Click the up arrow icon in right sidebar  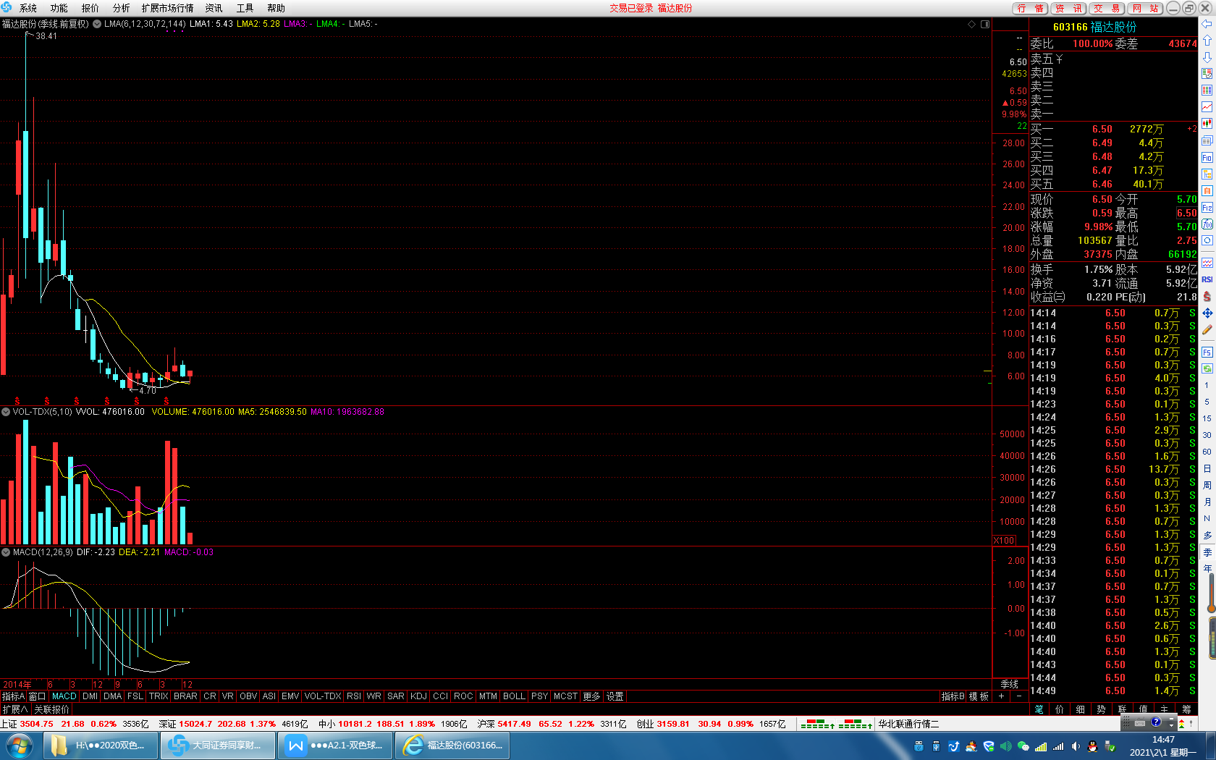pos(1207,41)
